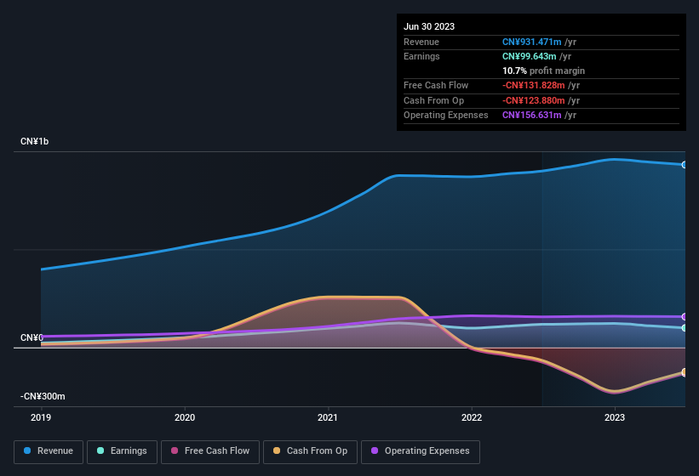Image resolution: width=699 pixels, height=476 pixels.
Task: Click the purple Operating Expenses endpoint marker
Action: [685, 317]
